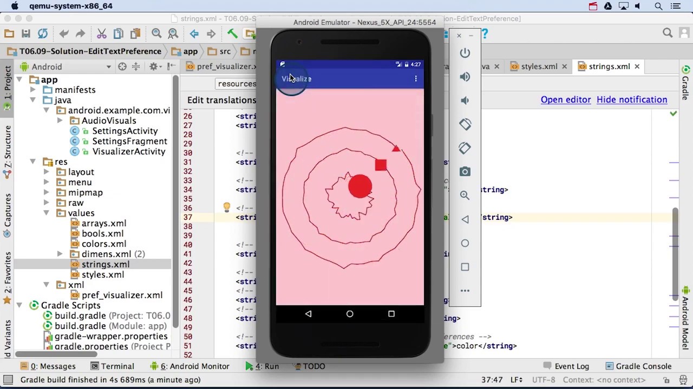Click the Cut scissors icon
The width and height of the screenshot is (693, 389).
[x=102, y=33]
